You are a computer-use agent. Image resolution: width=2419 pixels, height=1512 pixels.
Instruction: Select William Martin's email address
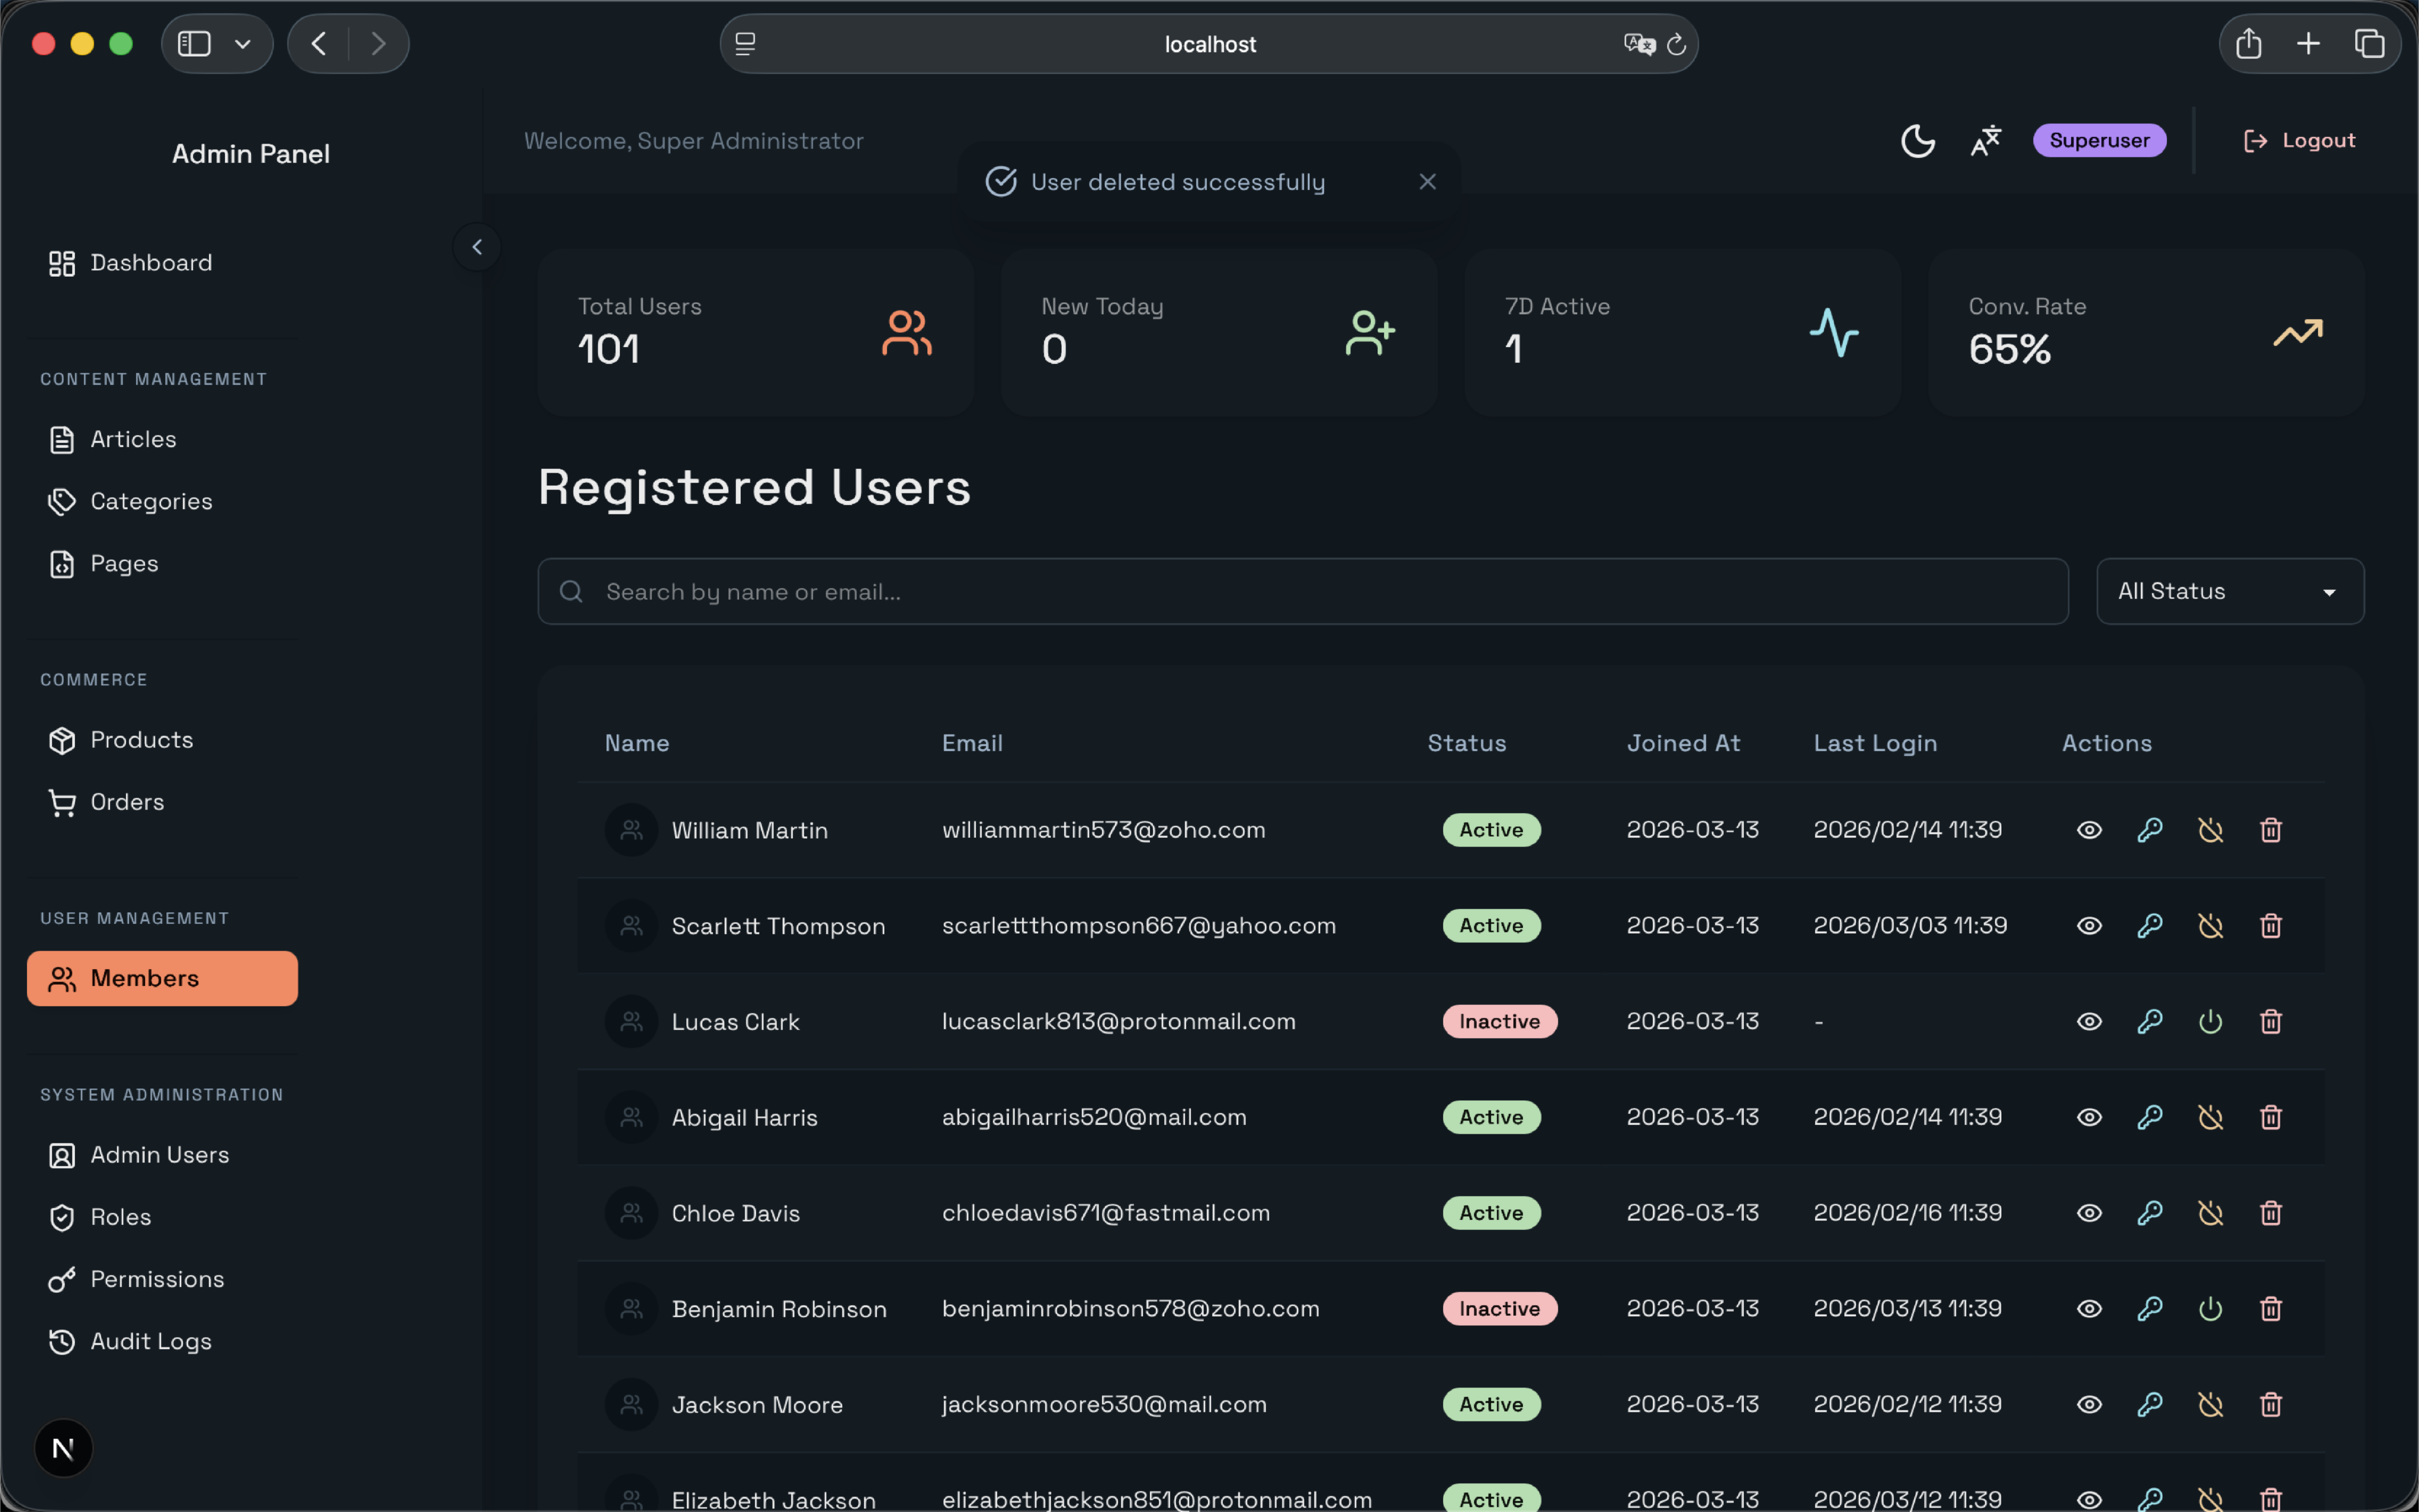(x=1104, y=830)
